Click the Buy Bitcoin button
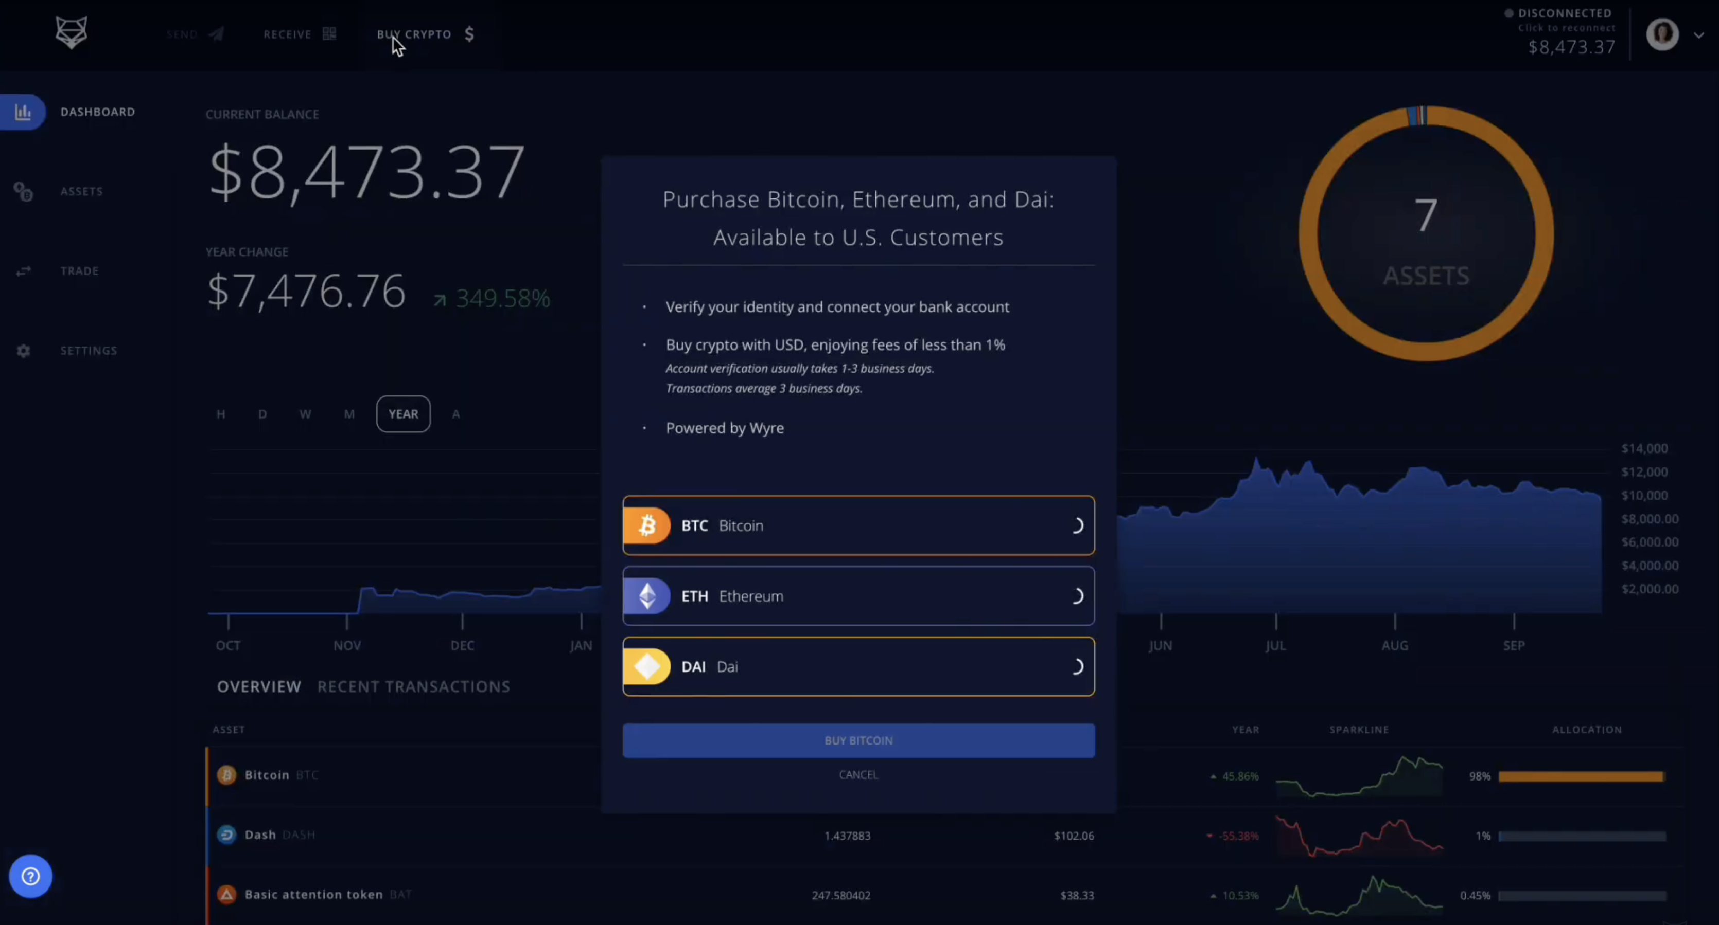The width and height of the screenshot is (1719, 925). click(858, 741)
